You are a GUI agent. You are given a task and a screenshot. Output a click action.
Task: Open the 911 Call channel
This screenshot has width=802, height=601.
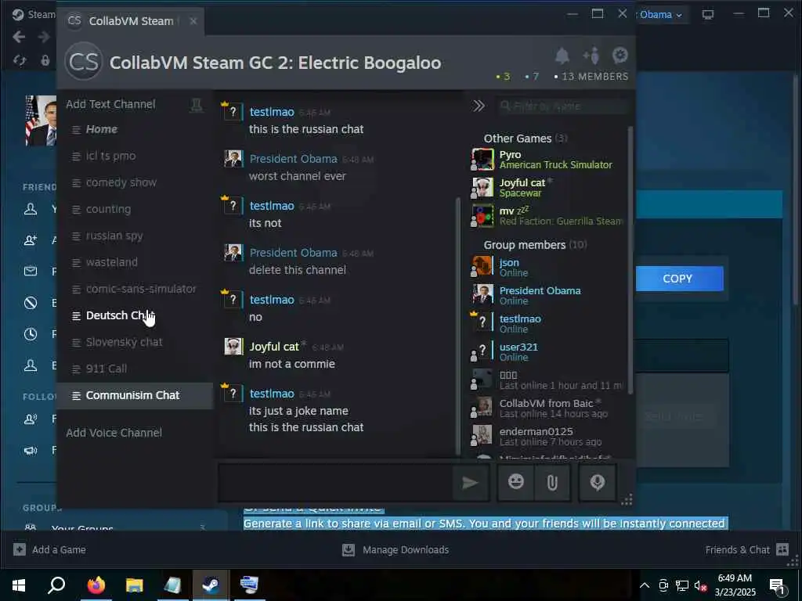(135, 369)
